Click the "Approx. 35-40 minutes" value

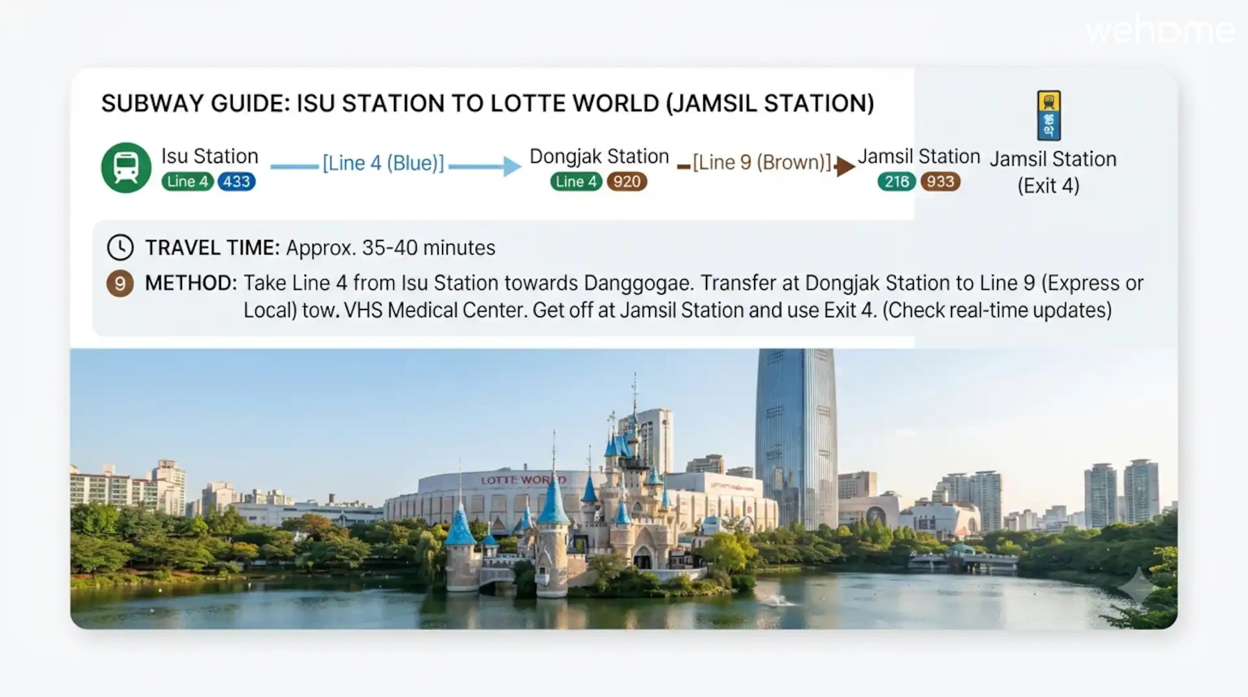(x=391, y=248)
